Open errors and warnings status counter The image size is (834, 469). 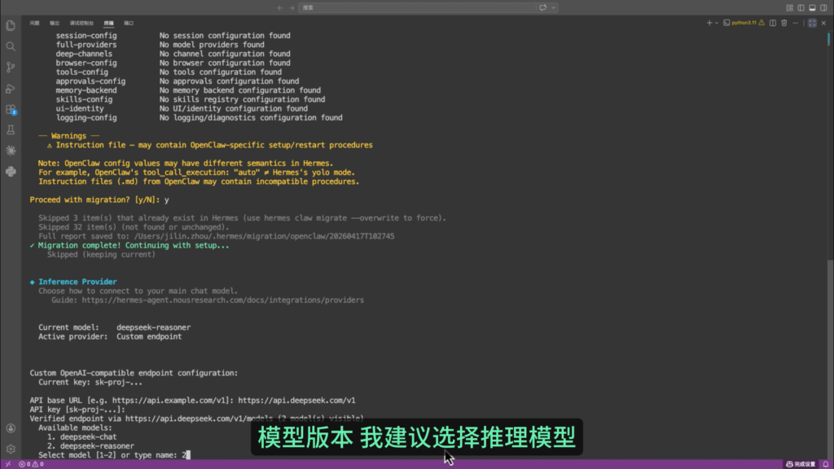pyautogui.click(x=32, y=464)
